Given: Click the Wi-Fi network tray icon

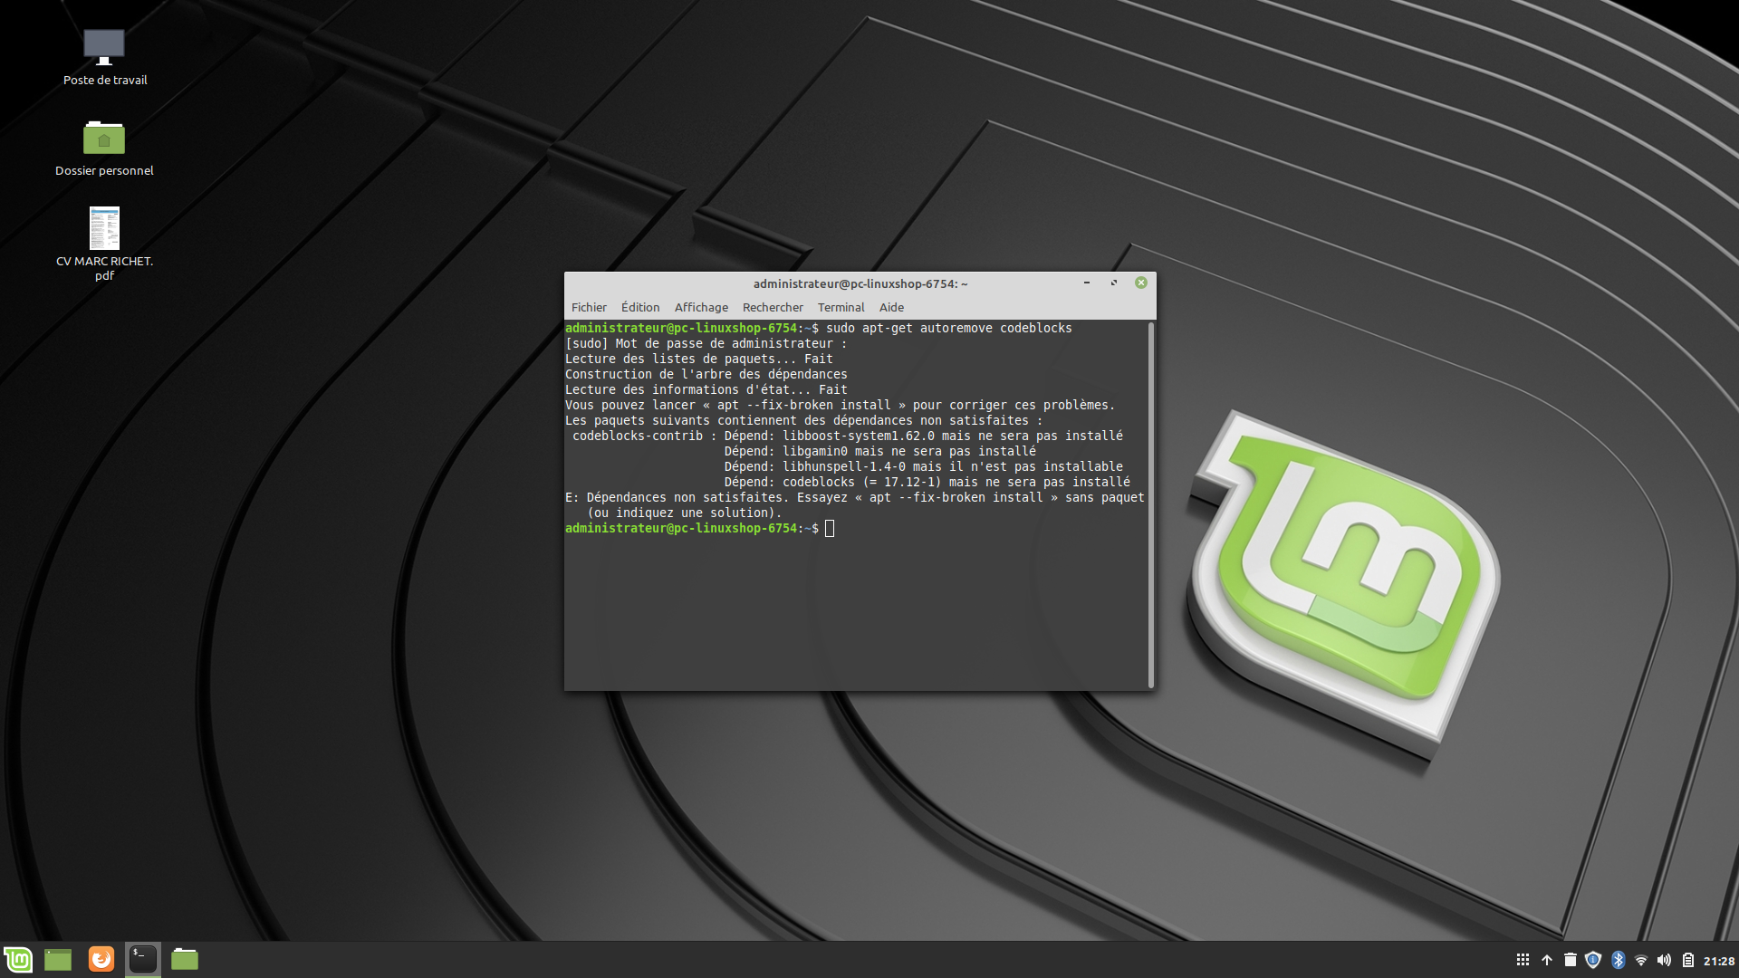Looking at the screenshot, I should 1640,960.
